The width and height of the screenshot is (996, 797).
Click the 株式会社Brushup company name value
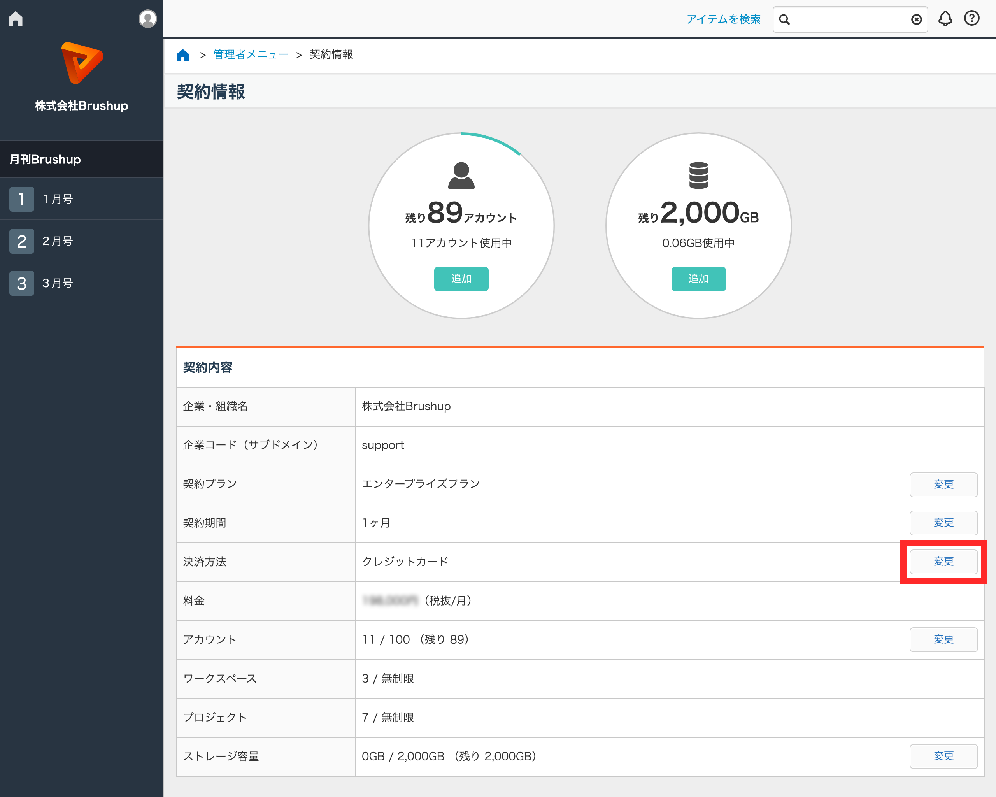(x=406, y=406)
